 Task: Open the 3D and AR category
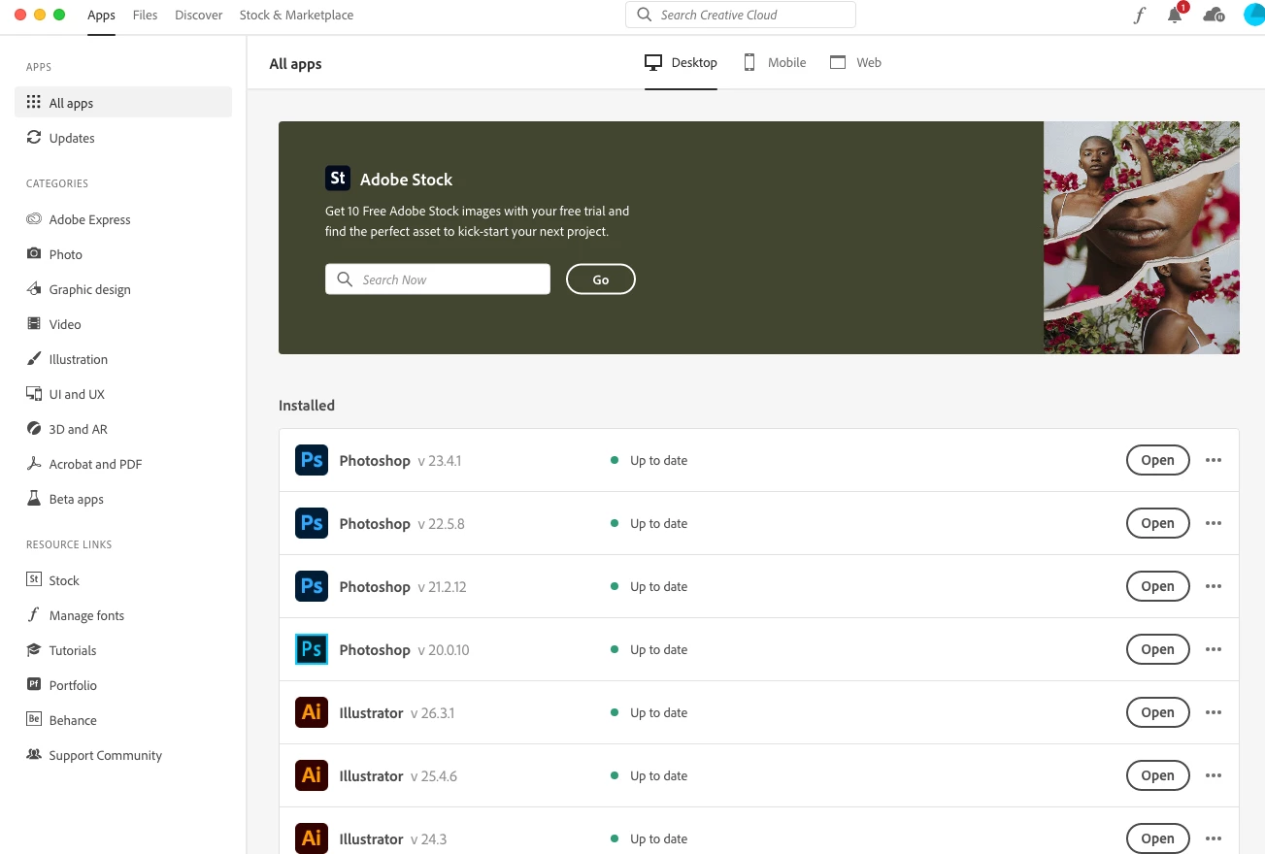123,429
